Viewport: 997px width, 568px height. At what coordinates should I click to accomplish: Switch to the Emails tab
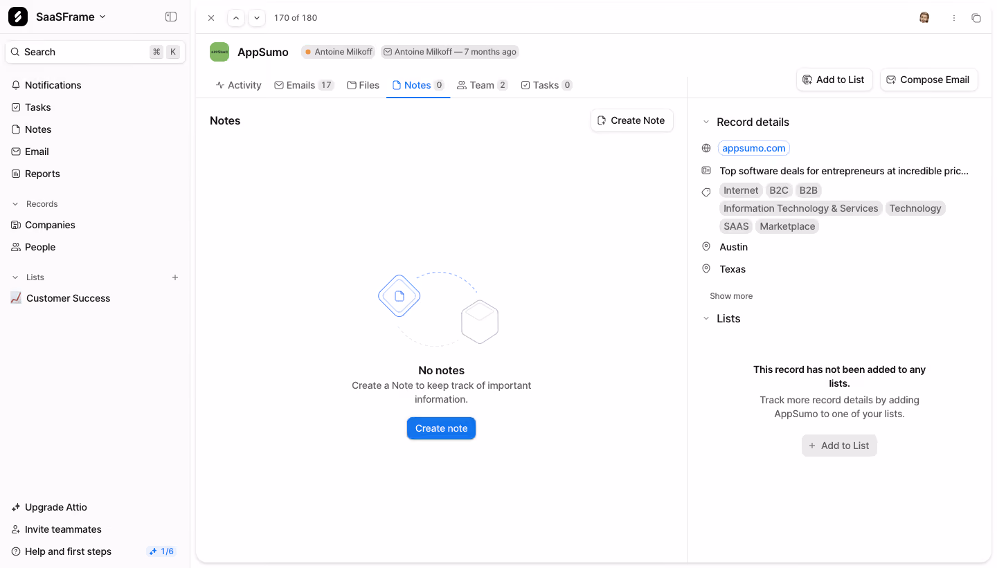[304, 85]
